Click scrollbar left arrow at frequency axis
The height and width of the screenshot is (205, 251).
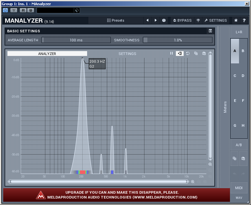9,182
